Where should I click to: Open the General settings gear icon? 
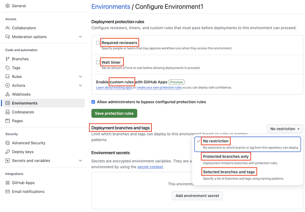click(8, 6)
